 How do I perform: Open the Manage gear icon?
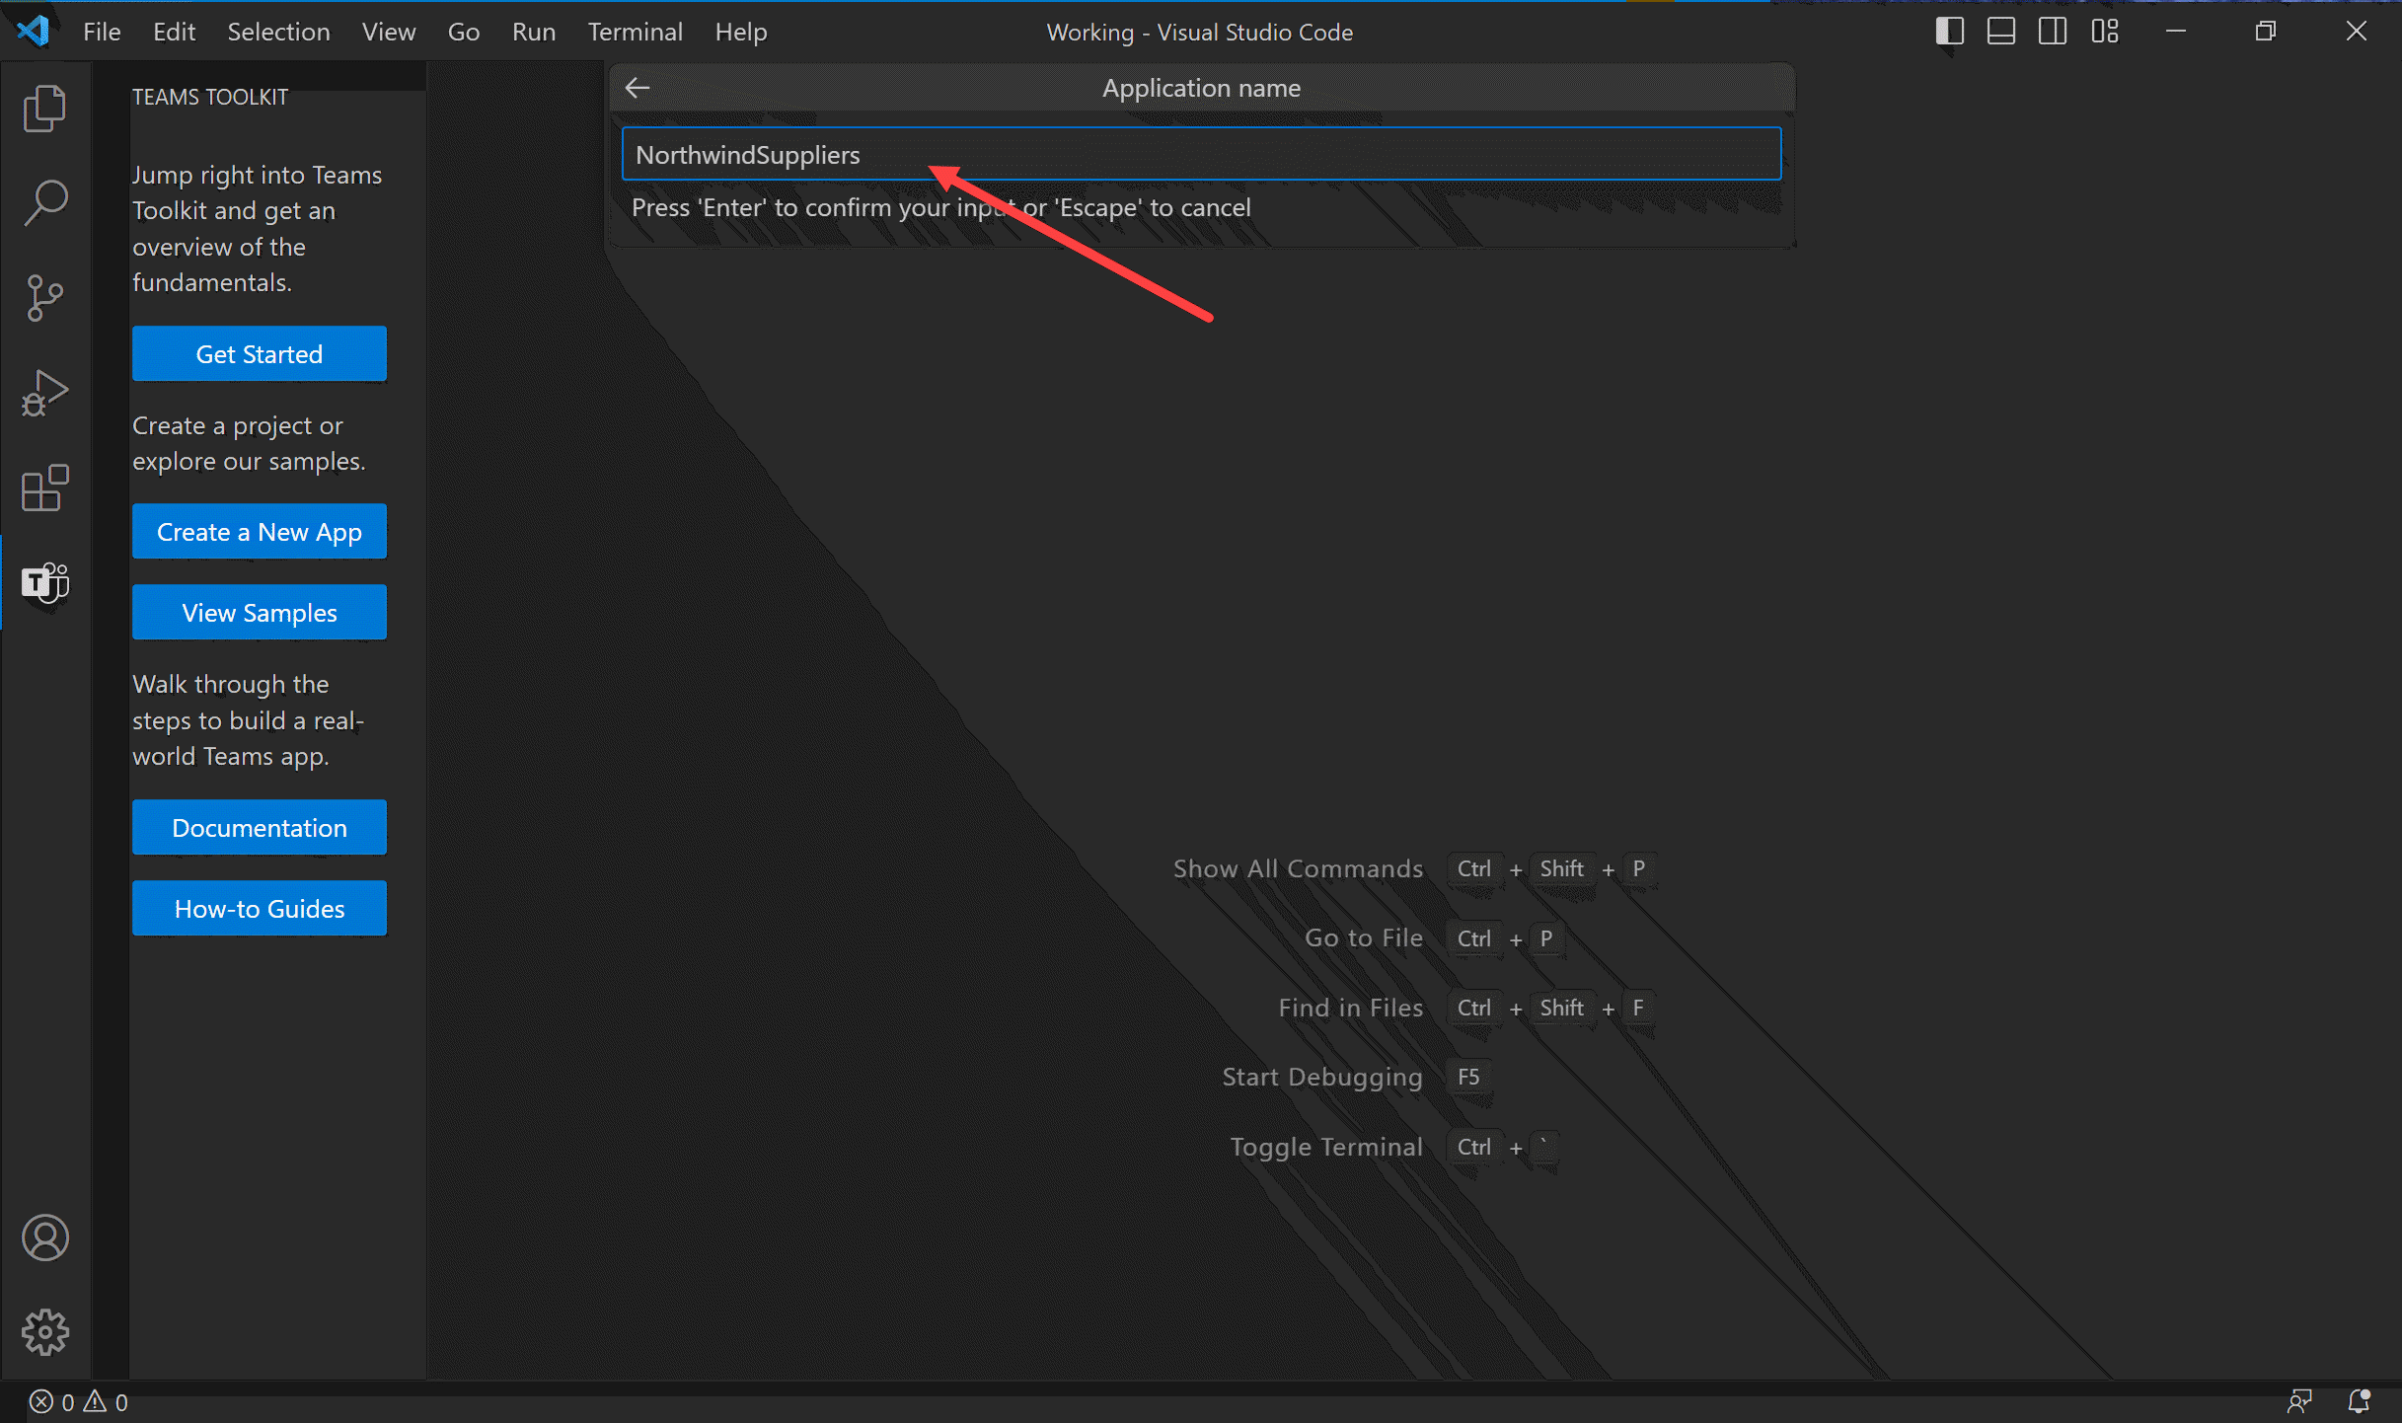[44, 1332]
